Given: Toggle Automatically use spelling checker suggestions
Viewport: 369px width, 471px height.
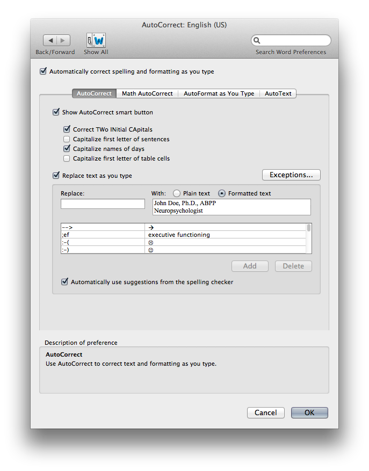Looking at the screenshot, I should tap(64, 282).
